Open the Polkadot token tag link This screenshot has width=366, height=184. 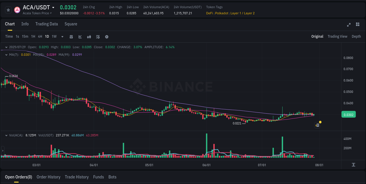tap(222, 13)
